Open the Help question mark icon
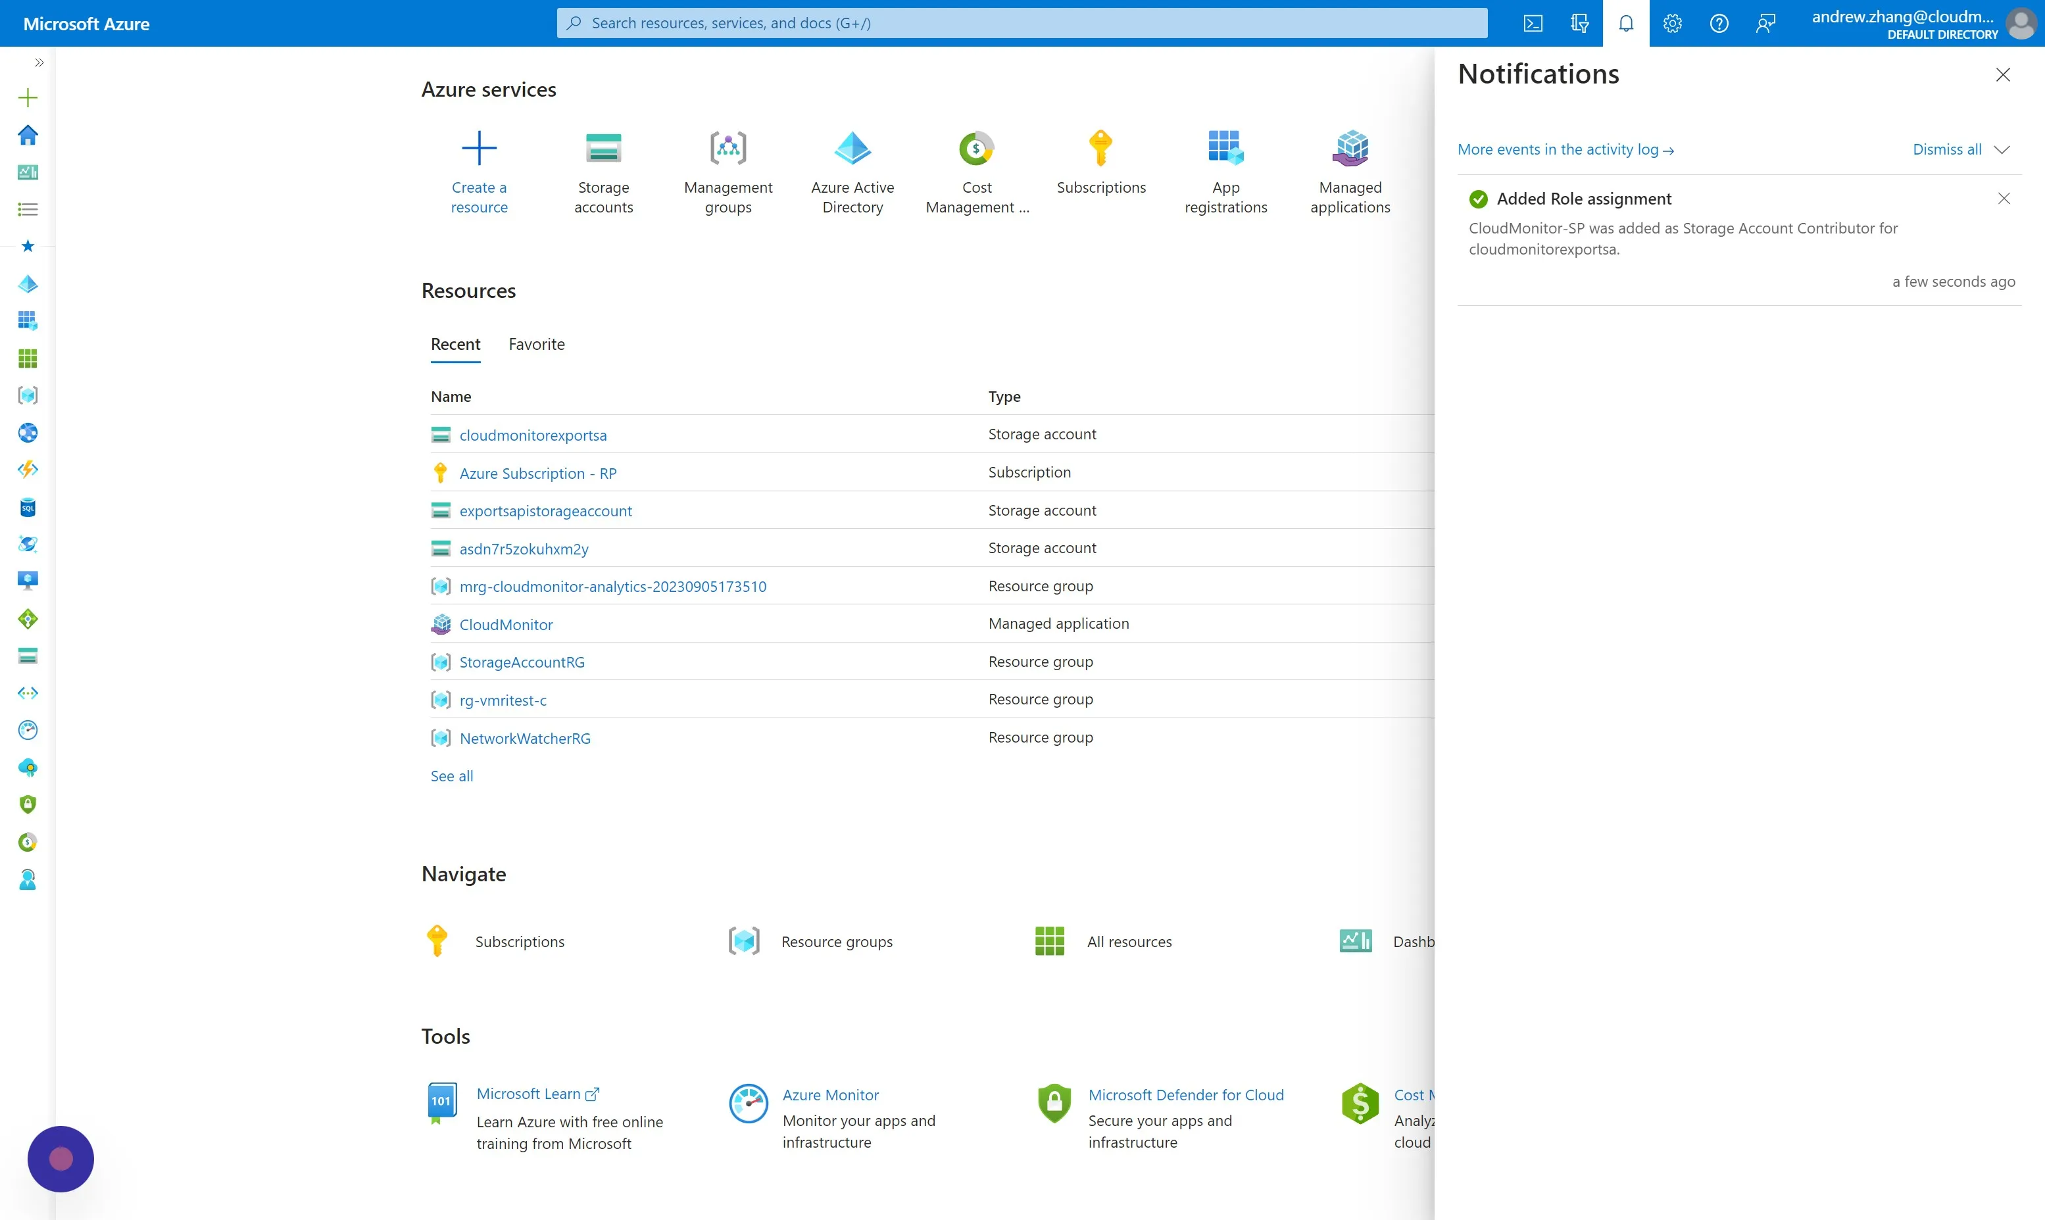 point(1719,23)
